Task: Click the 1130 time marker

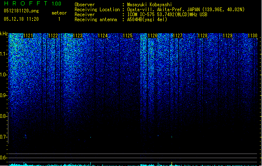Action: coord(252,36)
